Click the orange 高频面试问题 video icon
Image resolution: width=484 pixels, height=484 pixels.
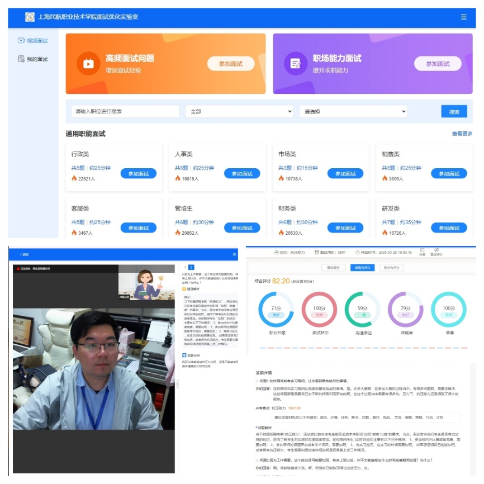88,63
